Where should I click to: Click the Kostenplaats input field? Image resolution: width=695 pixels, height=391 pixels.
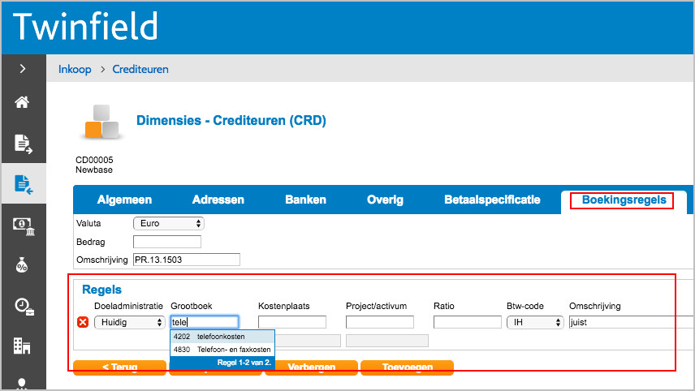pyautogui.click(x=292, y=322)
